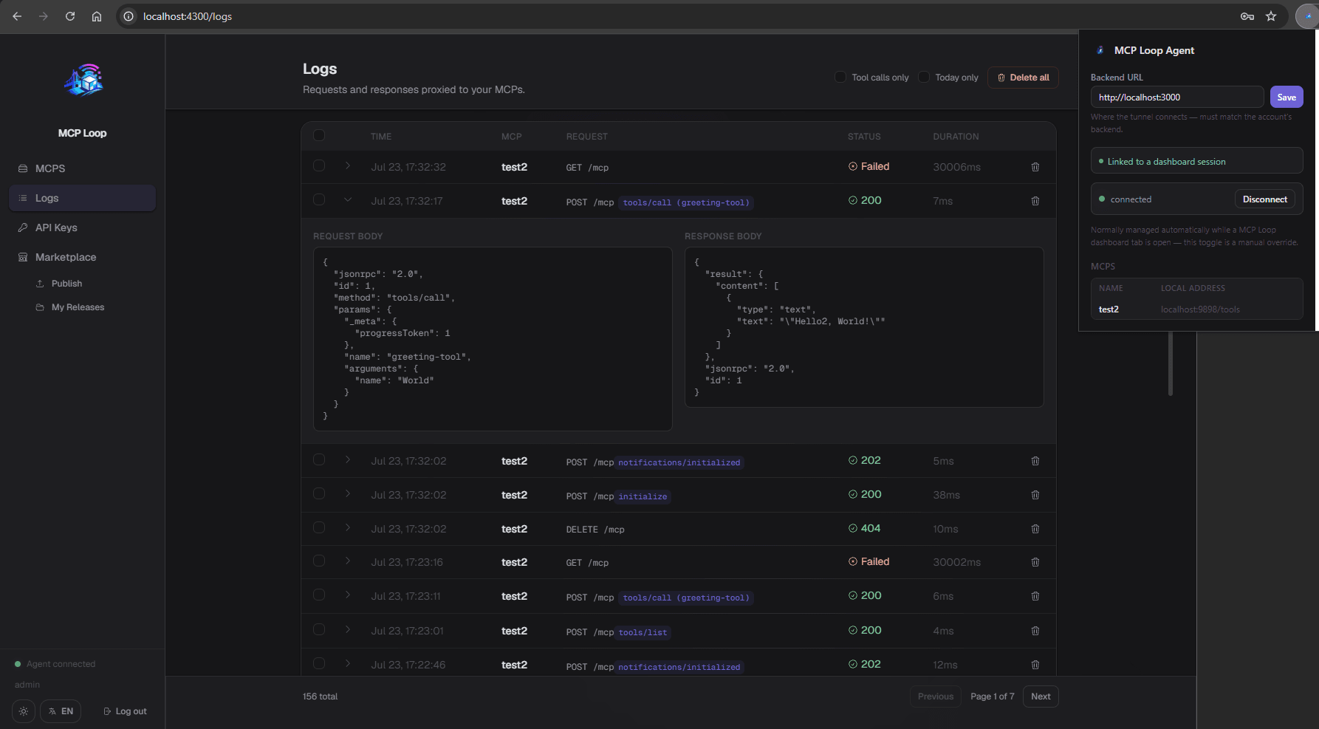
Task: Expand the 17:23:11 tools/call row
Action: (348, 595)
